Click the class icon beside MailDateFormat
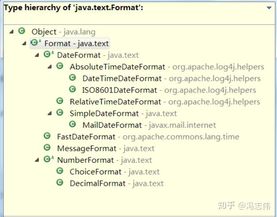This screenshot has height=217, width=277. [72, 125]
